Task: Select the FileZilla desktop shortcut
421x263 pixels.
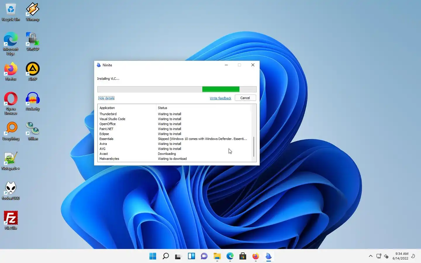Action: pos(11,221)
